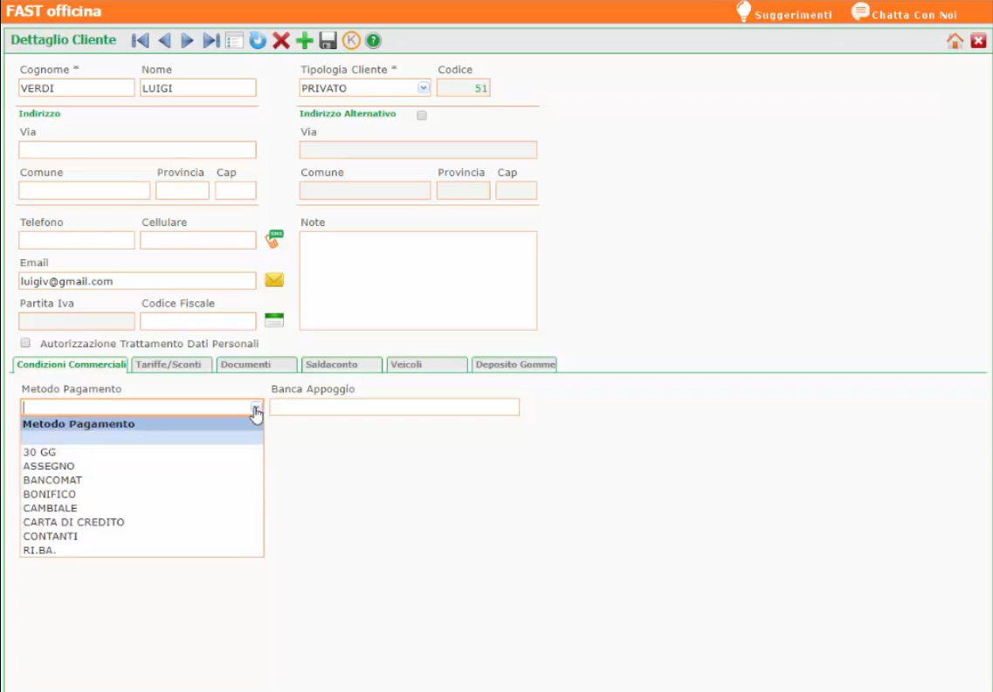Save the client with floppy disk icon
Viewport: 993px width, 692px height.
328,41
